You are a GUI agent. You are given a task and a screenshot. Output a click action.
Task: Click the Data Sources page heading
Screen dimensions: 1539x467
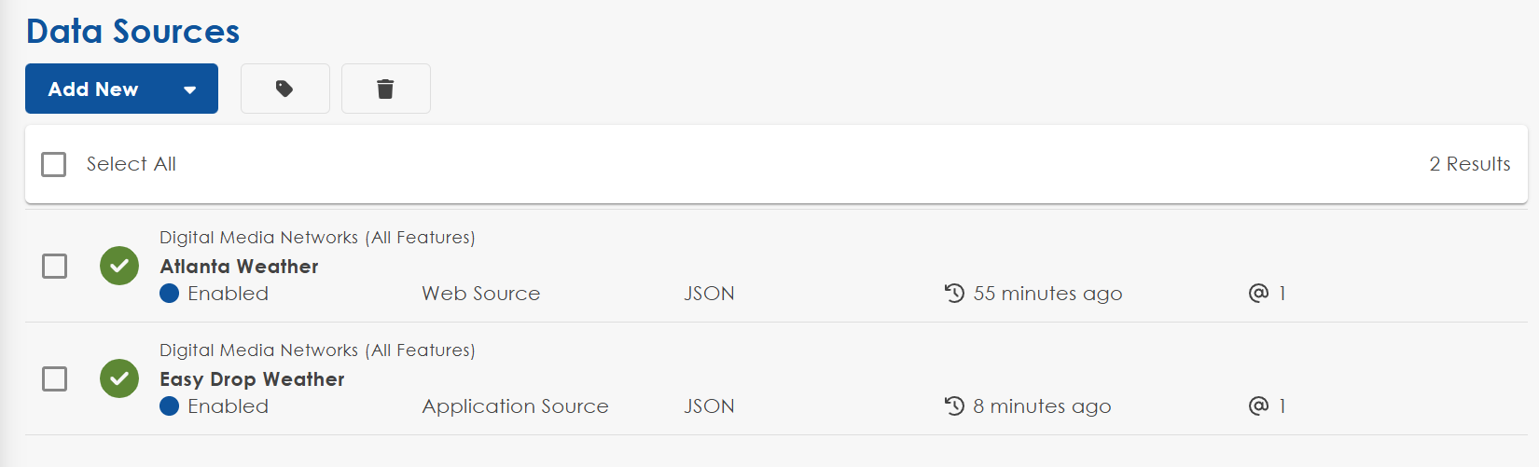click(x=132, y=32)
